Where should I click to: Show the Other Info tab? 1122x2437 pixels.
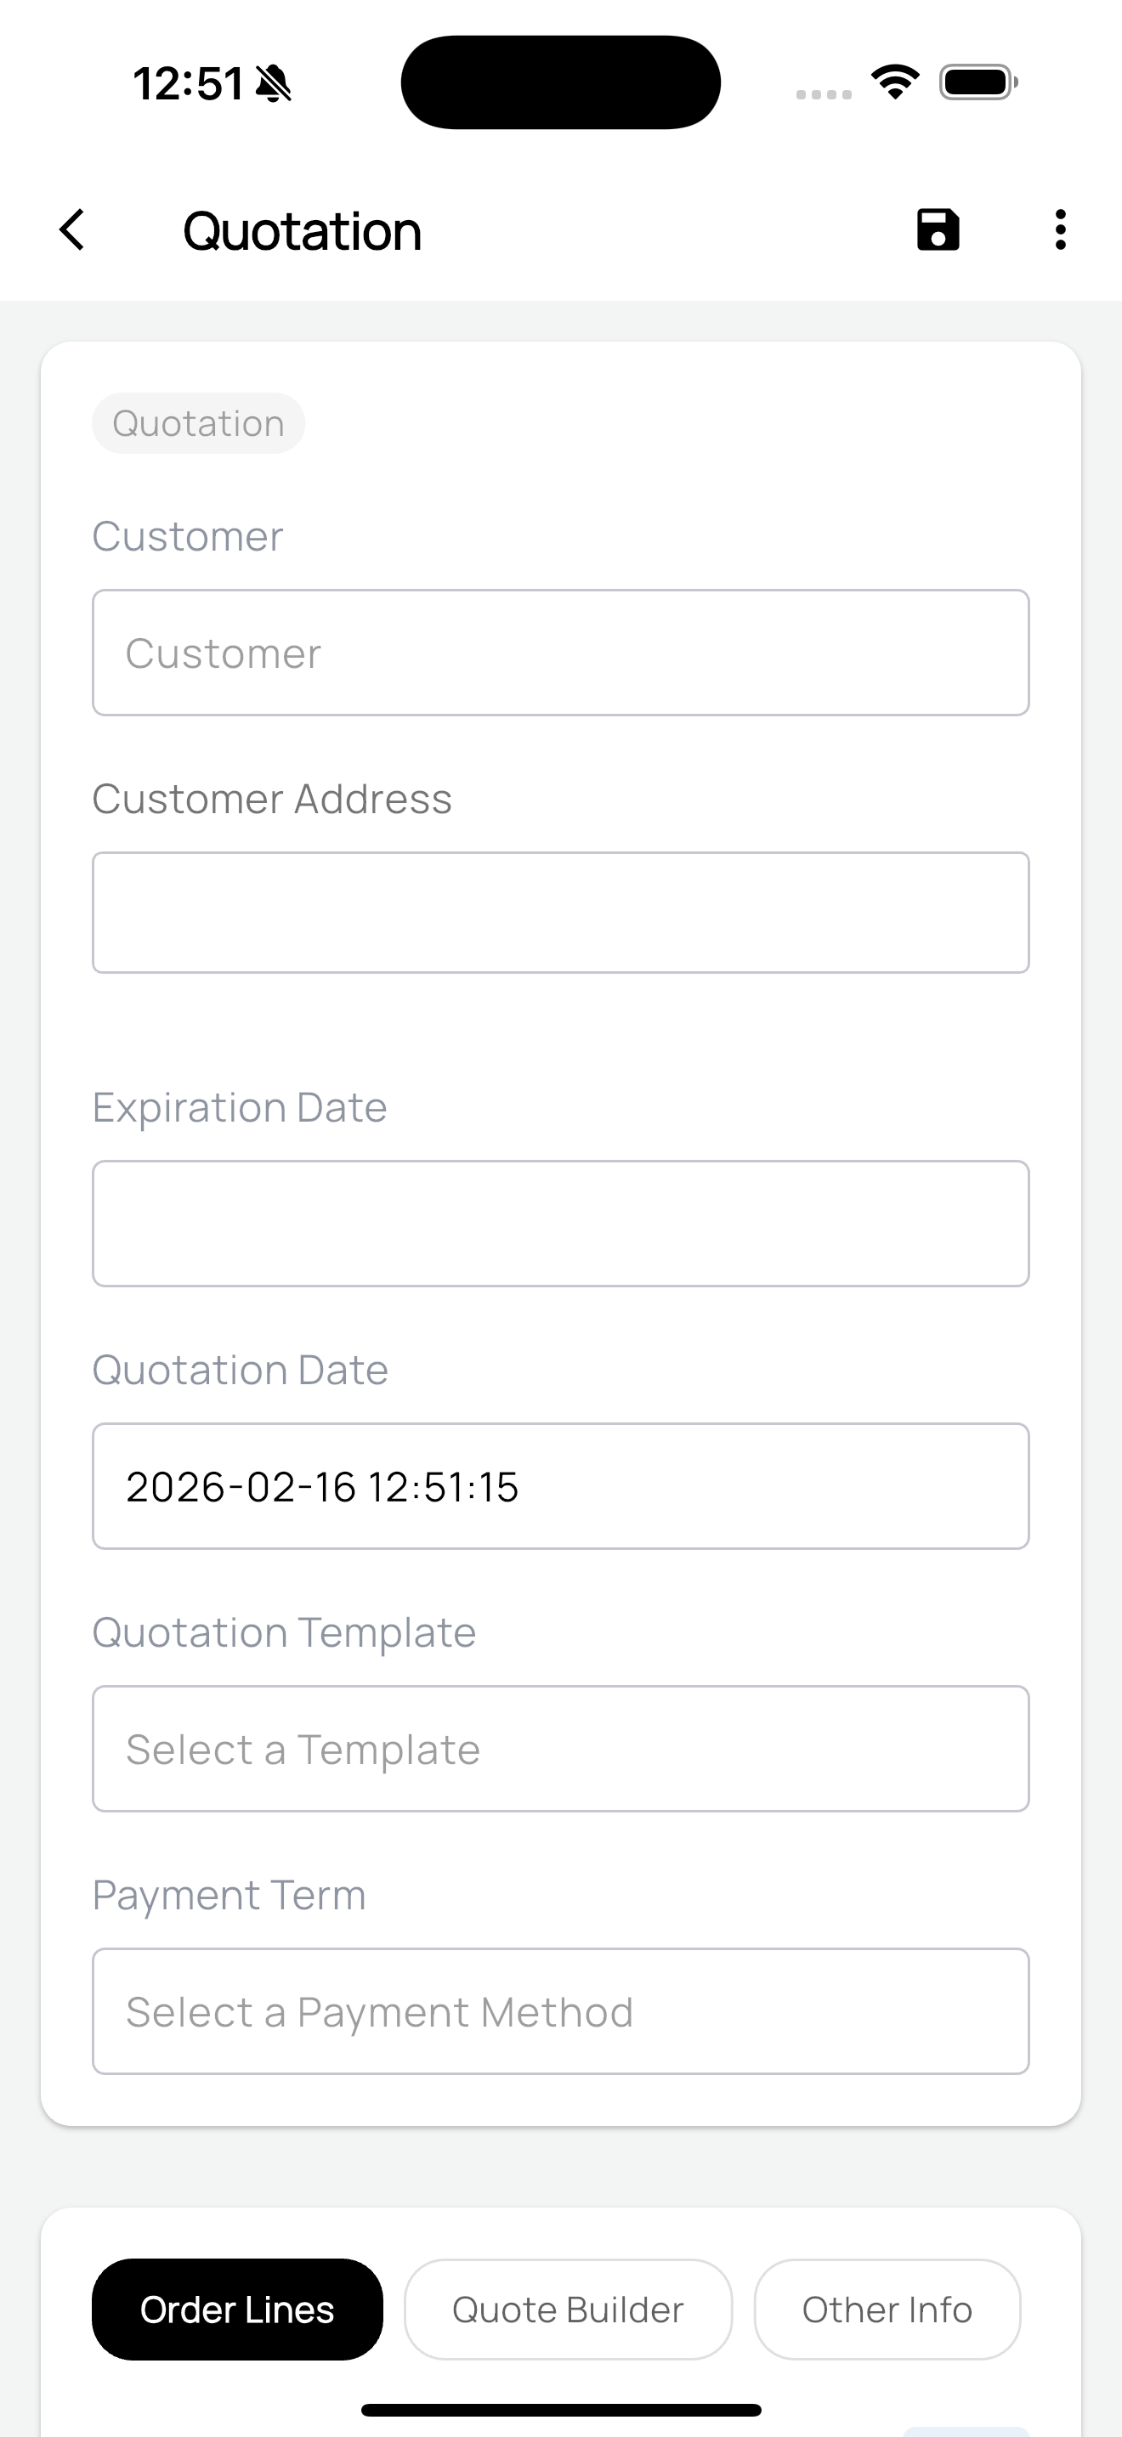click(887, 2310)
